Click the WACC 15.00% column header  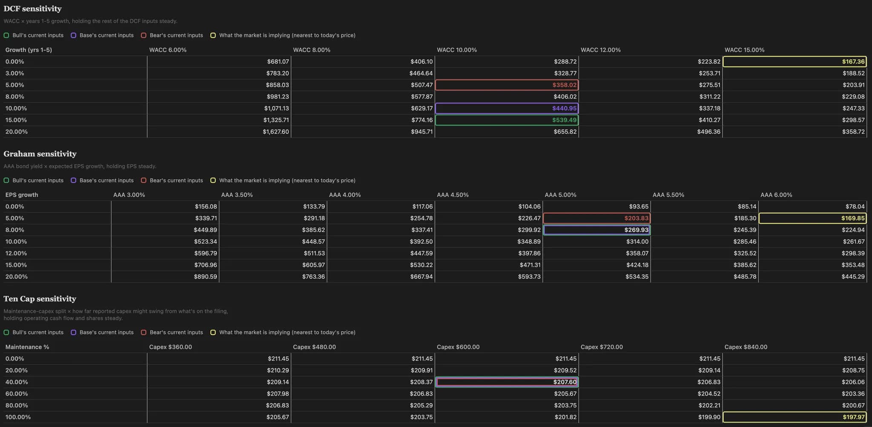(744, 50)
